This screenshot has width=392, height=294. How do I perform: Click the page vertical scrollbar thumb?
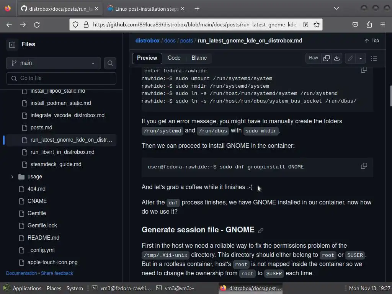391,96
